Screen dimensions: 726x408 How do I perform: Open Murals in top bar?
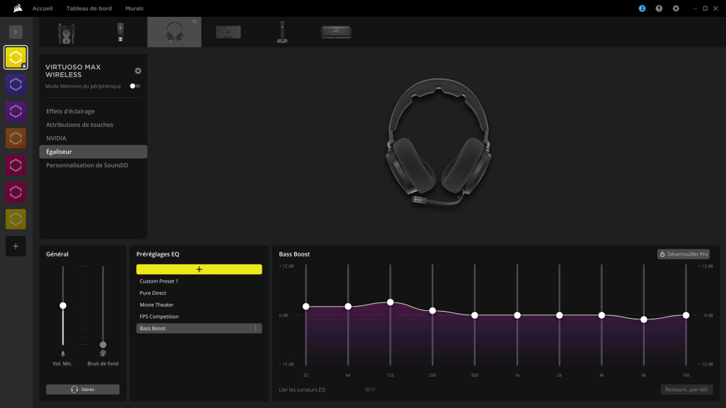(x=134, y=8)
